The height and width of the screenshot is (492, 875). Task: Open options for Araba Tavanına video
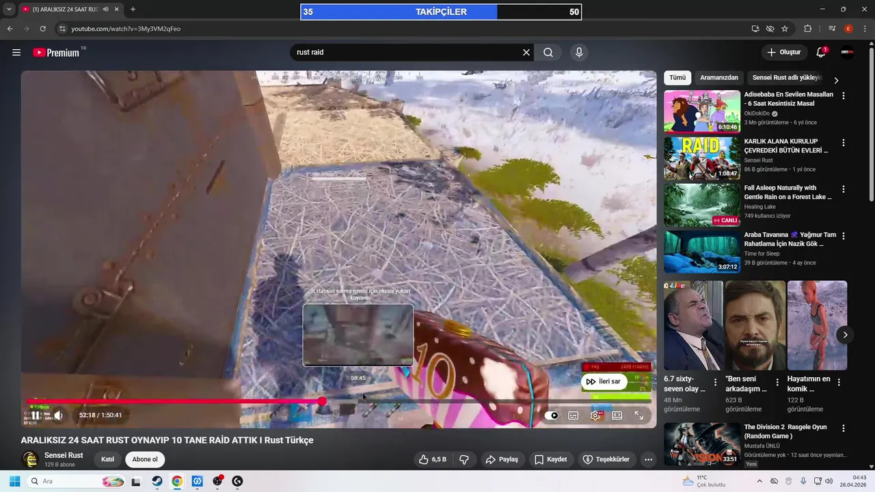844,236
